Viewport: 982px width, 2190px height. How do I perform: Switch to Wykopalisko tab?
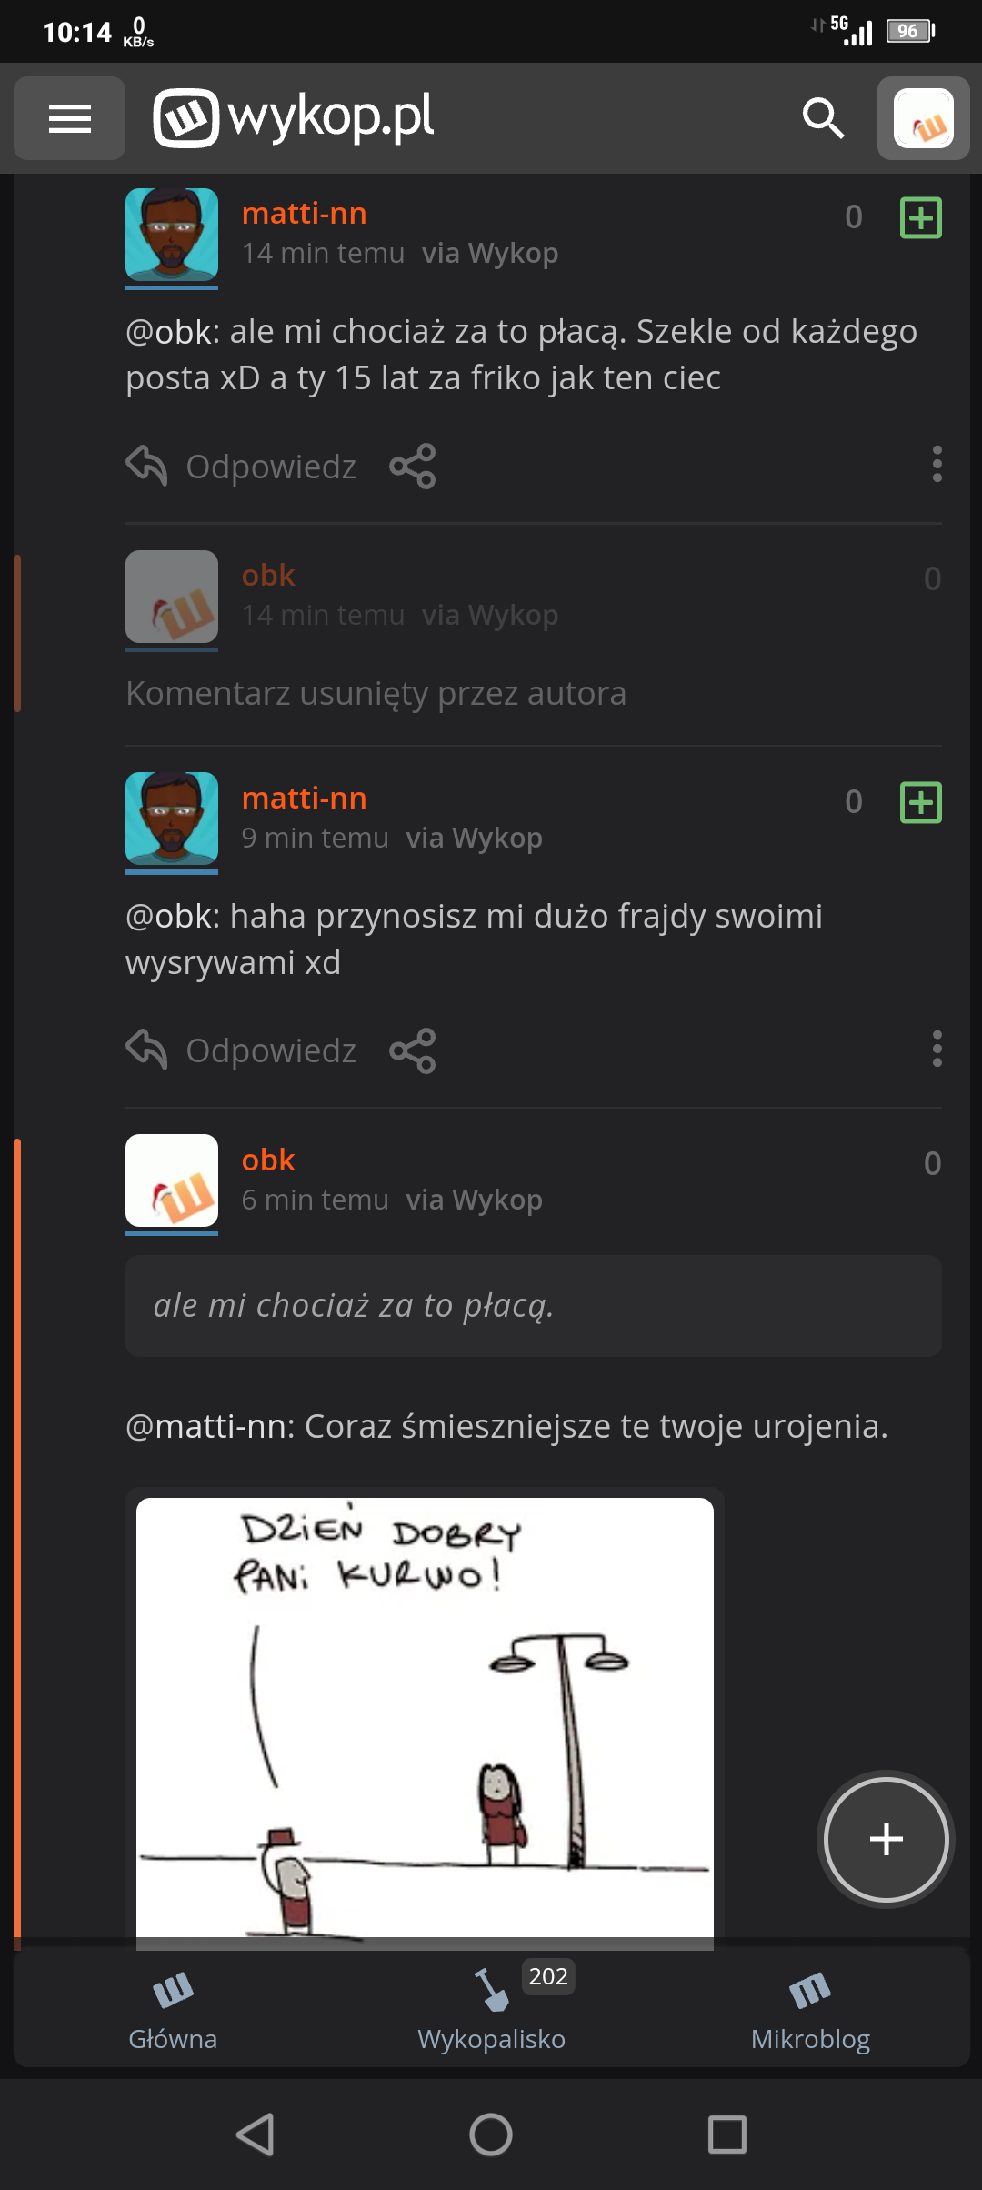point(492,2012)
